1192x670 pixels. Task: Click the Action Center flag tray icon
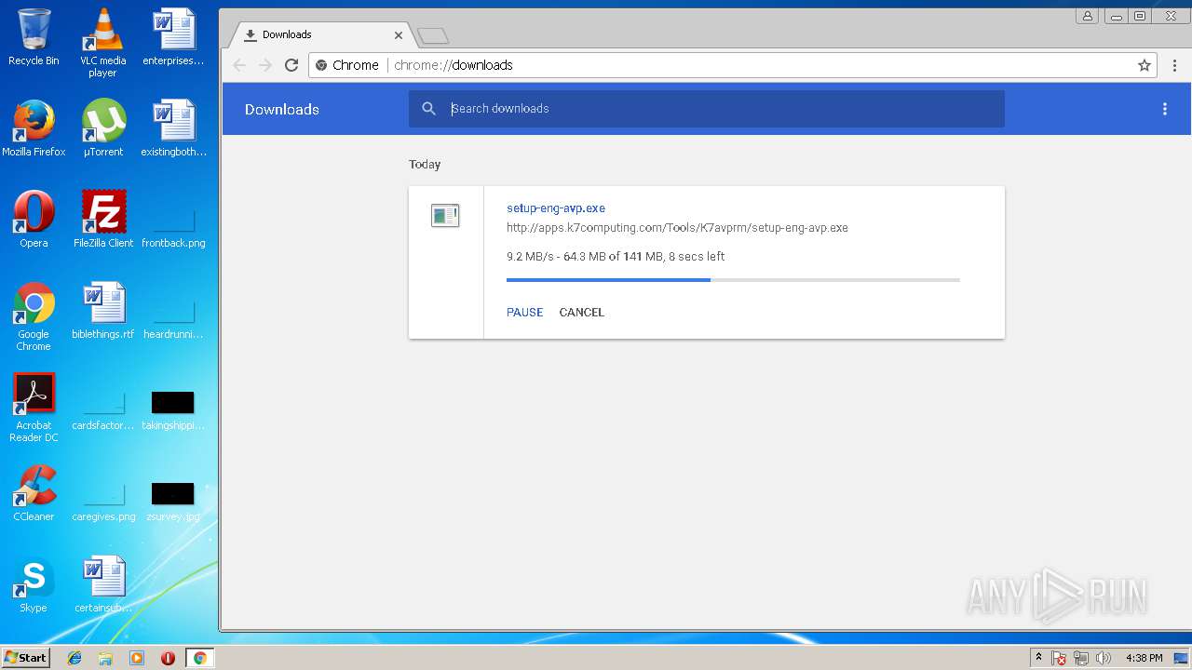(1059, 659)
